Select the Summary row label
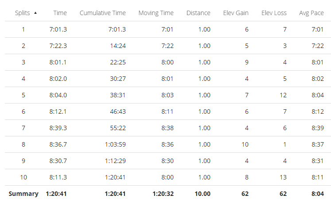 tap(23, 194)
